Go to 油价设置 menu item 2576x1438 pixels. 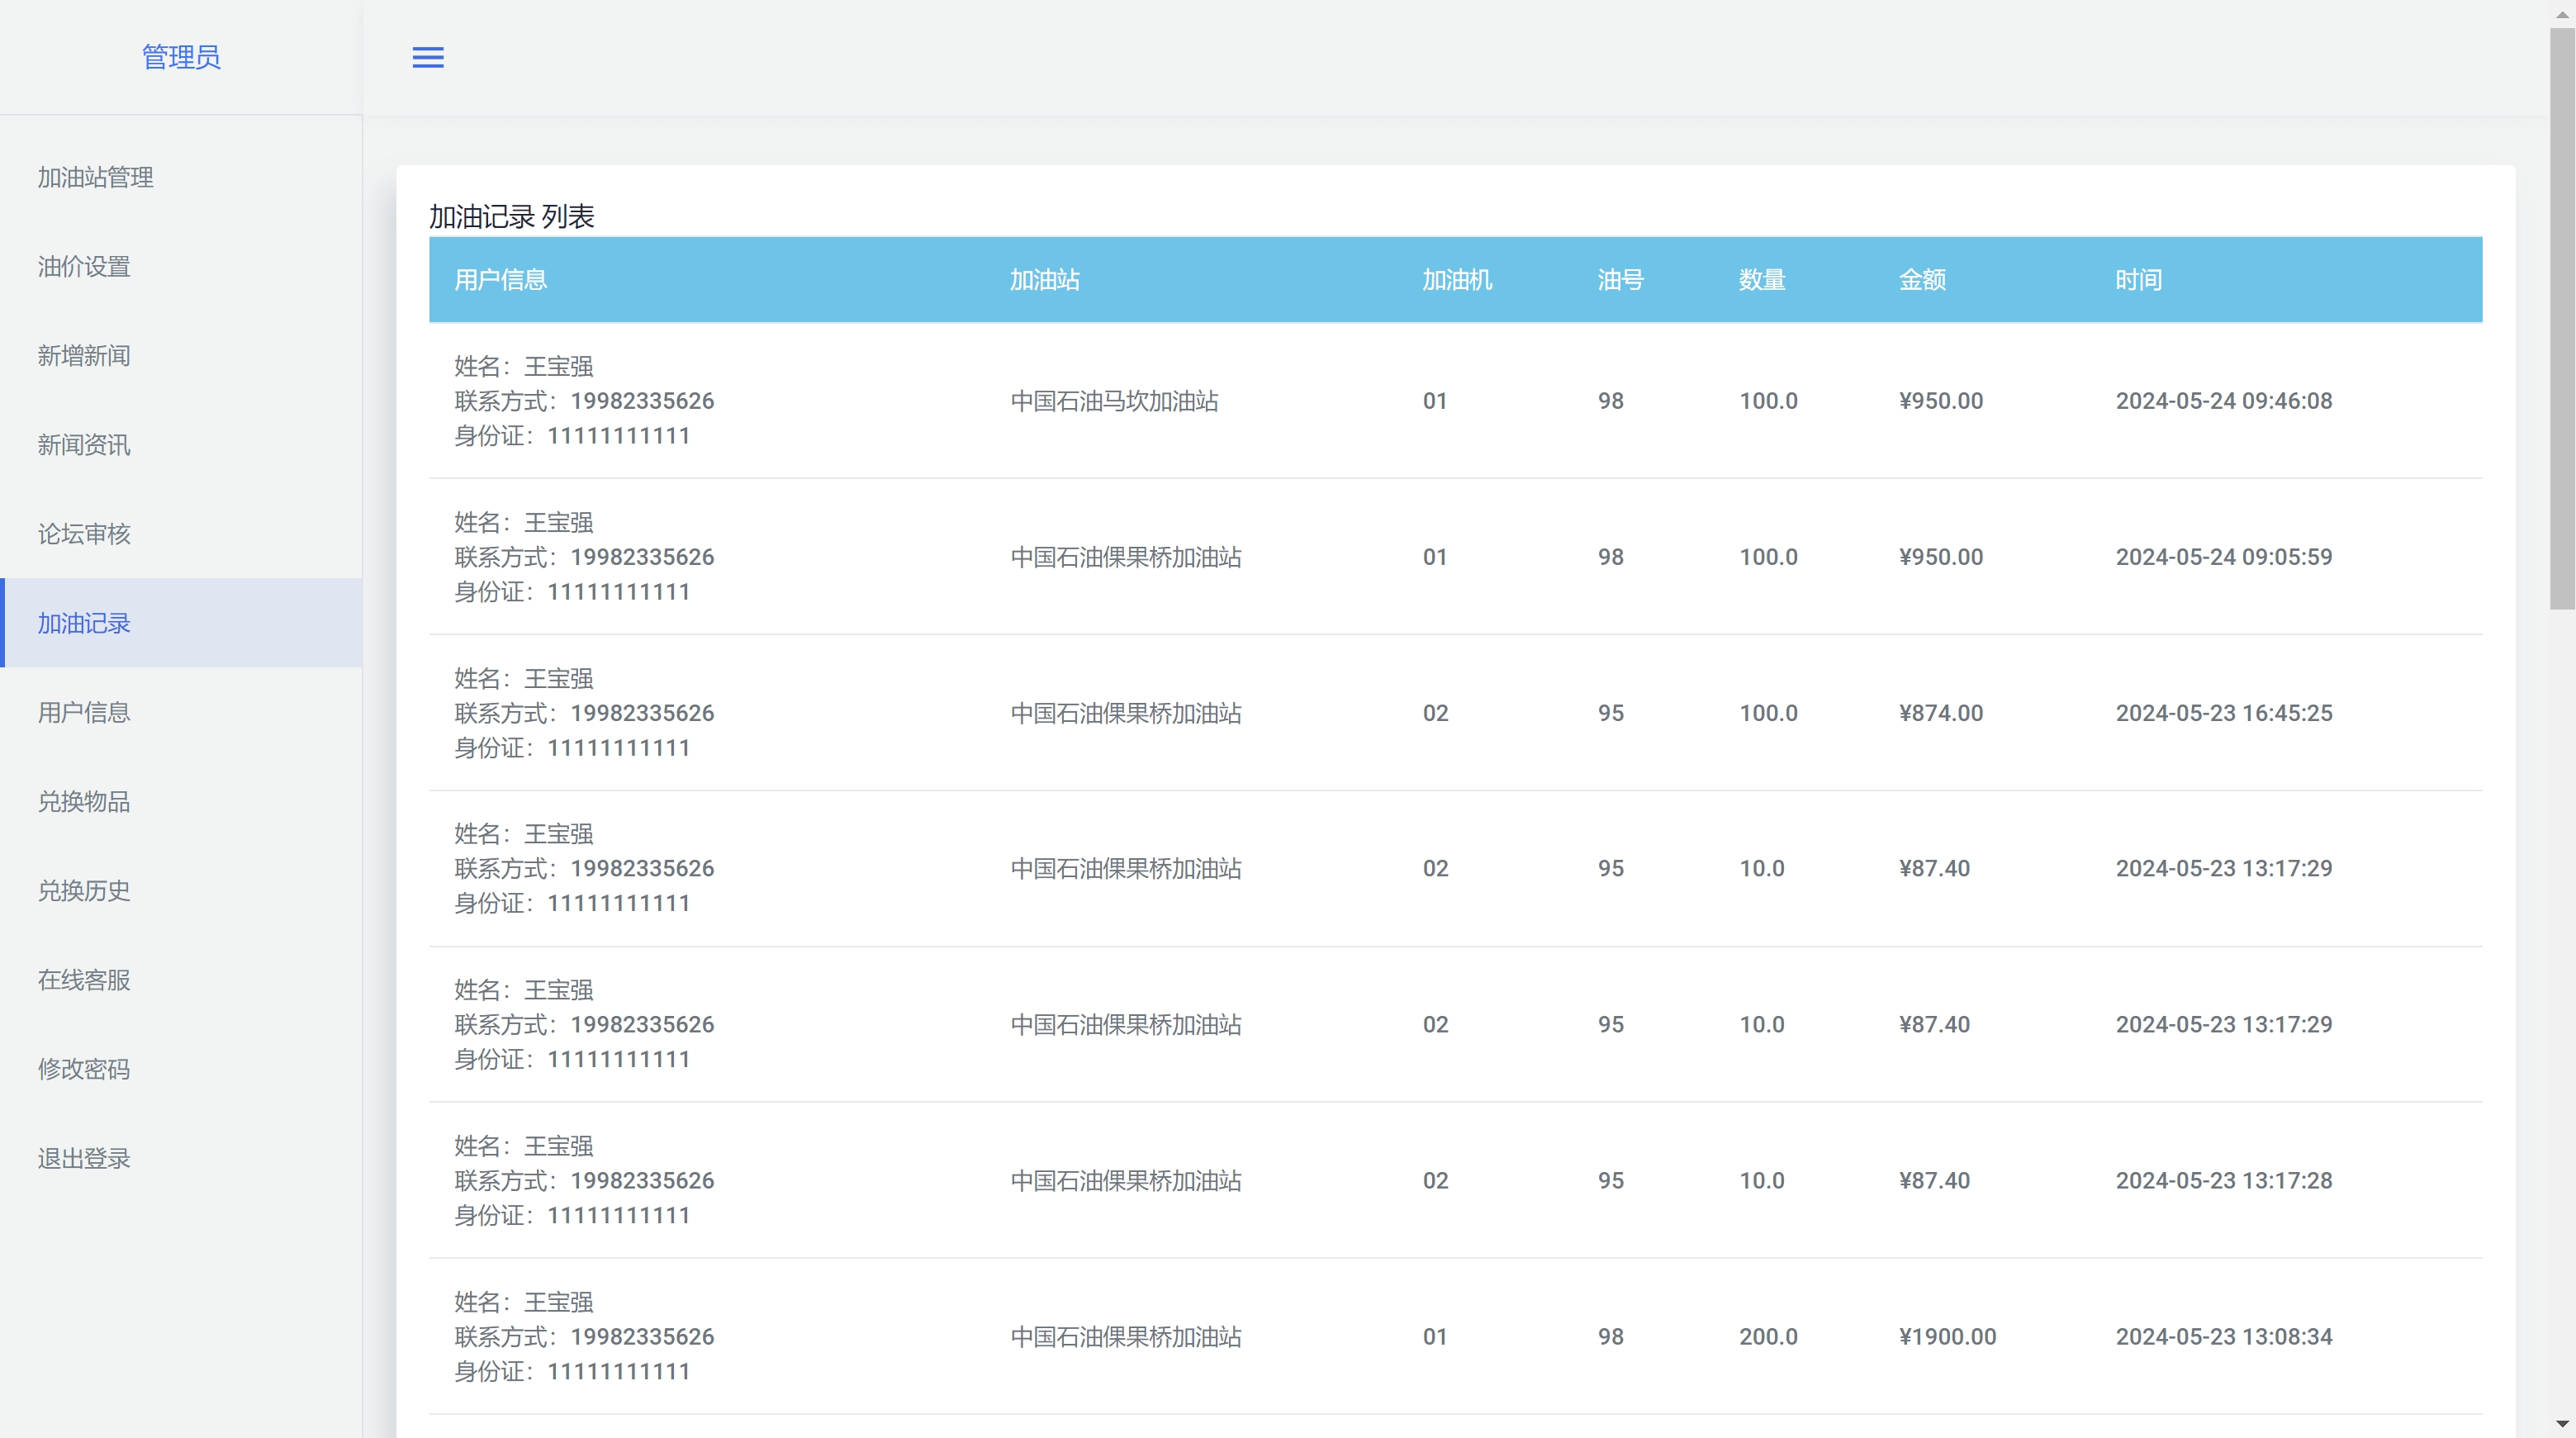pyautogui.click(x=181, y=266)
